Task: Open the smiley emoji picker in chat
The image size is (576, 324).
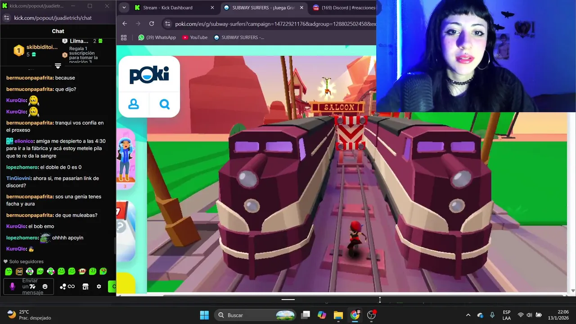Action: point(45,287)
